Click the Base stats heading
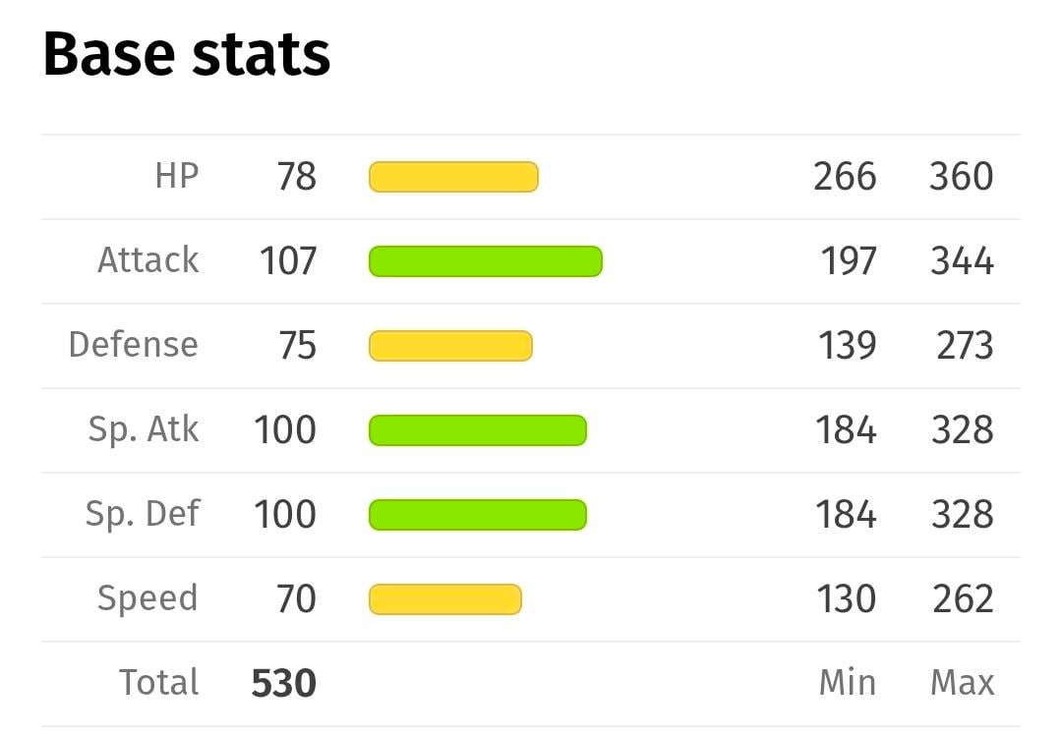 tap(187, 54)
